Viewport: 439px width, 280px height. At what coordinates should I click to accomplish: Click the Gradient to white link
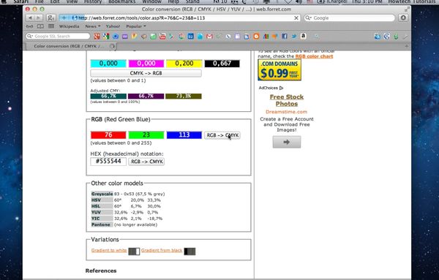pos(109,250)
